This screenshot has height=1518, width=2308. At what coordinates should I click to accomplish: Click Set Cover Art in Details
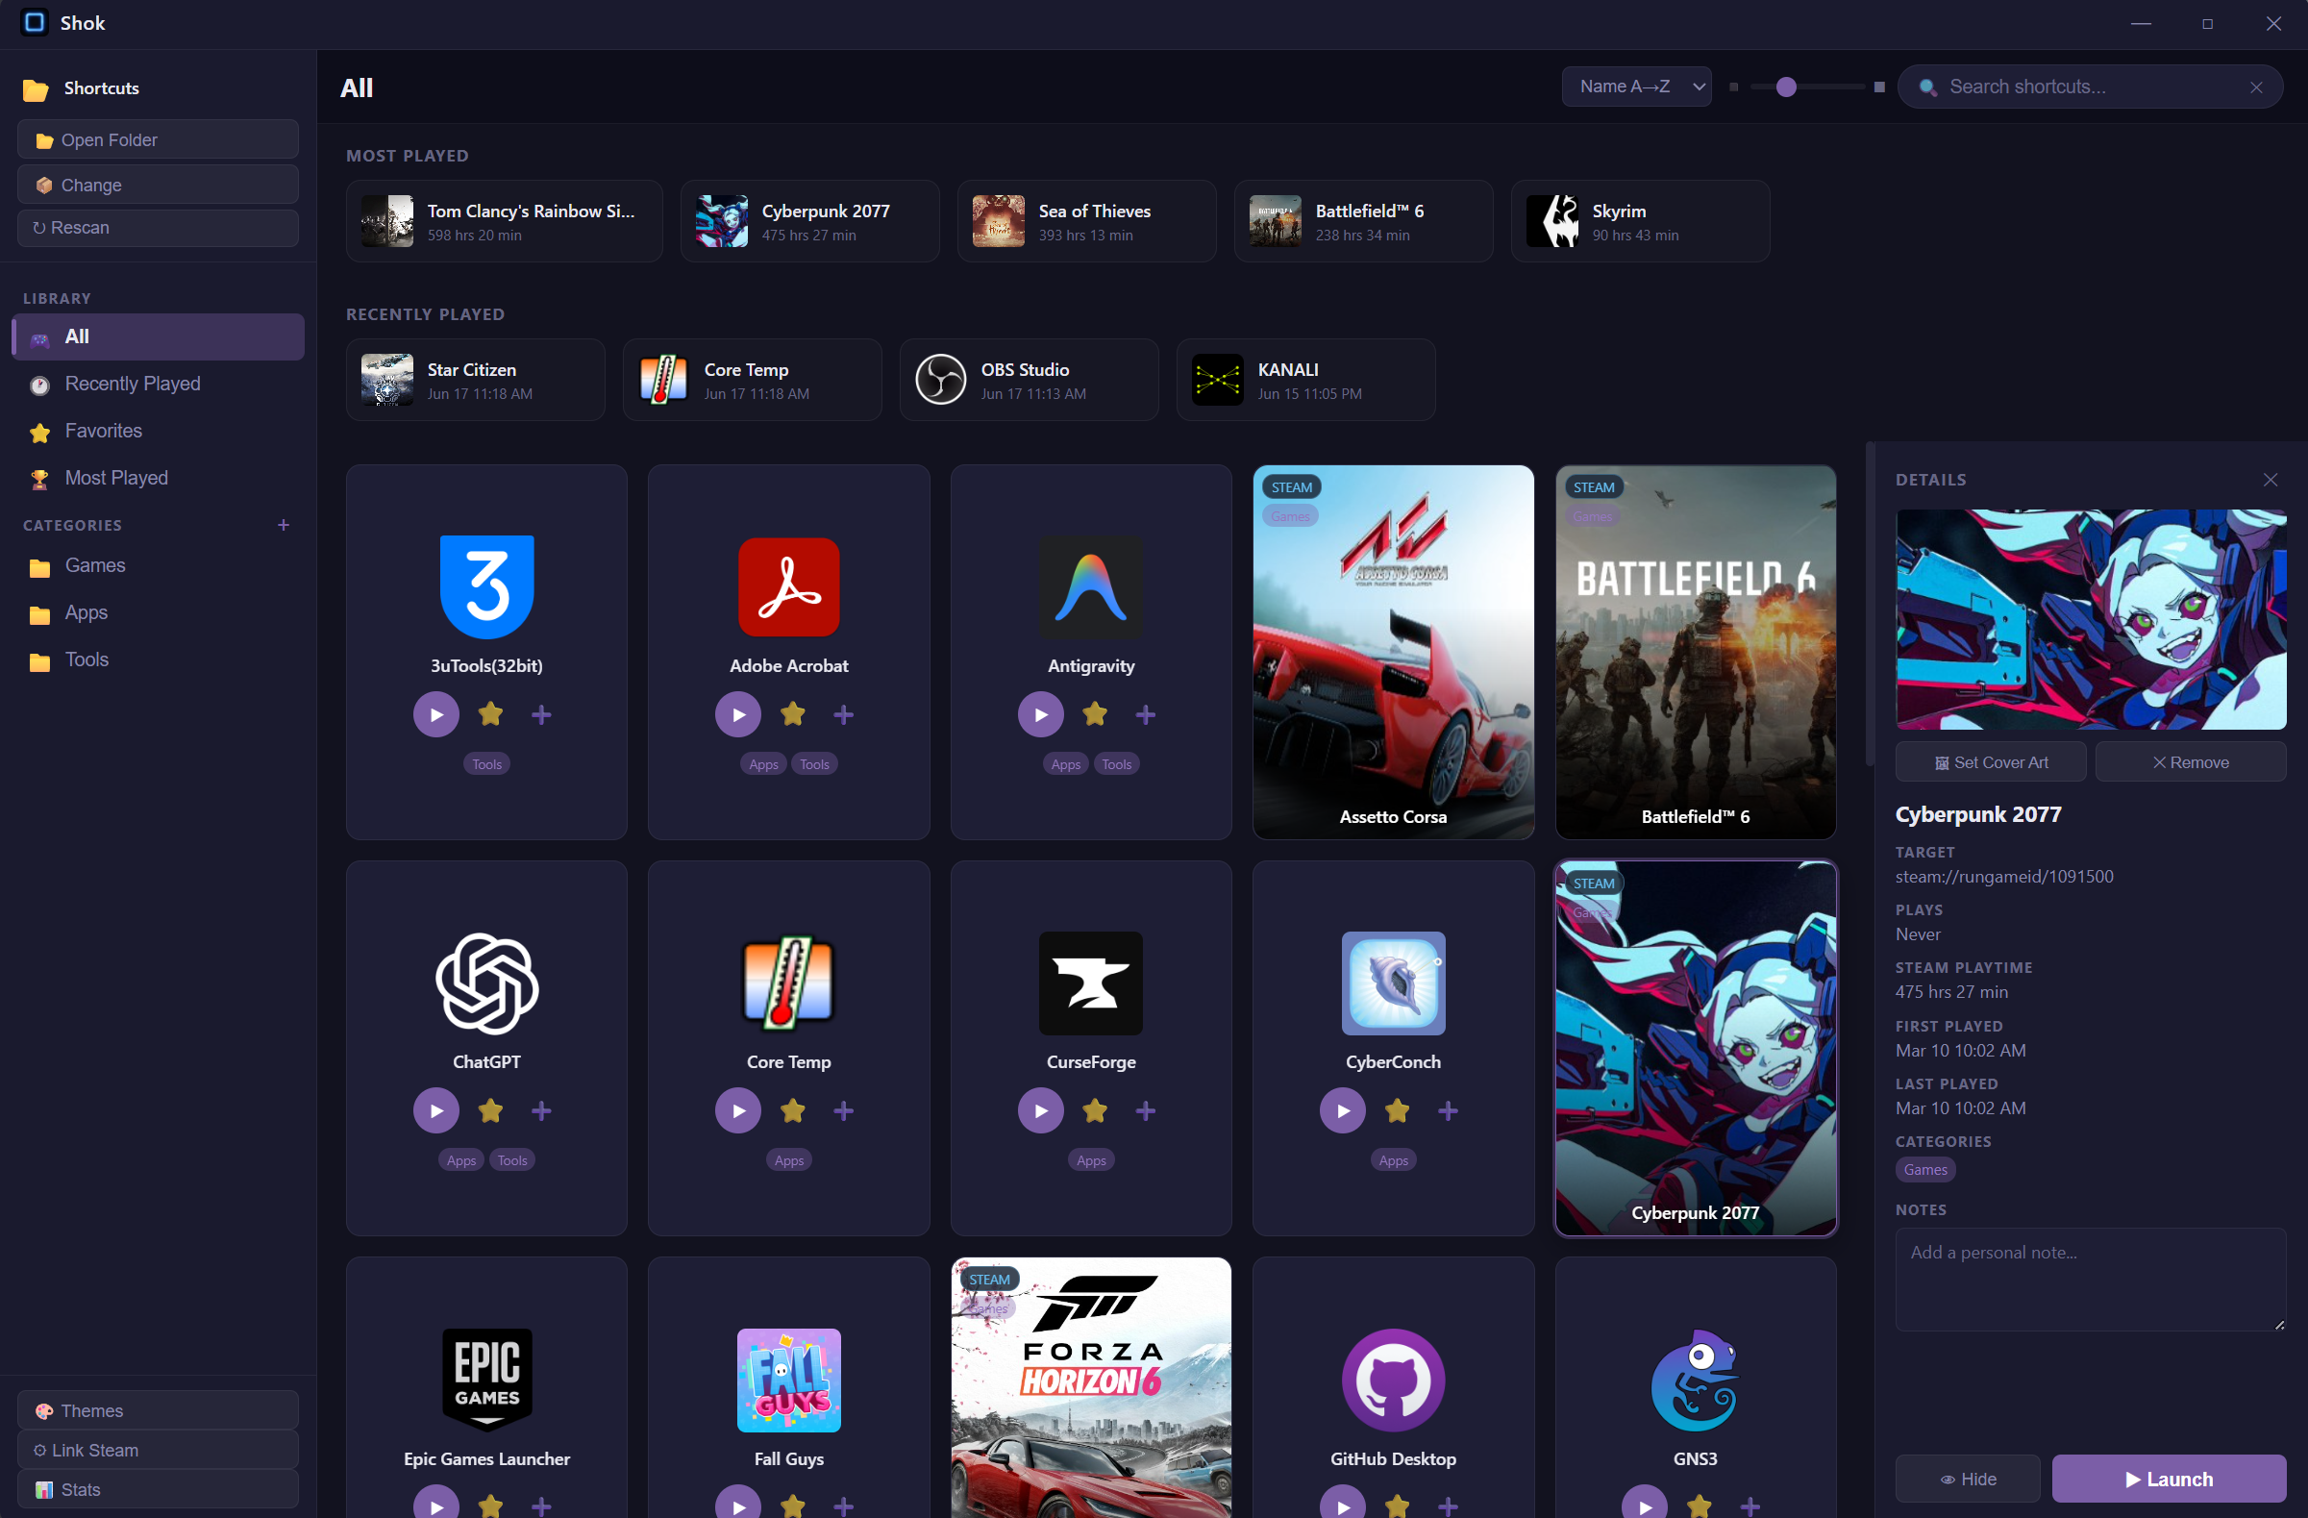[1991, 762]
